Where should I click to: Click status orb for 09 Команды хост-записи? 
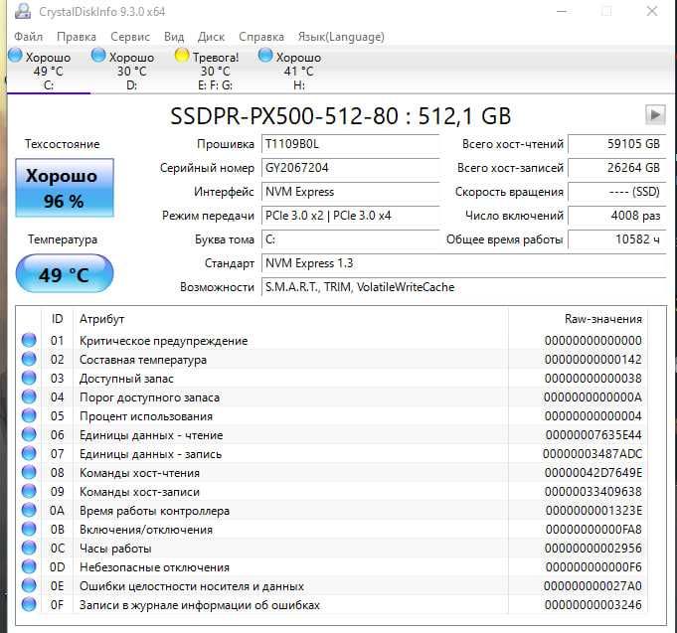pos(29,491)
